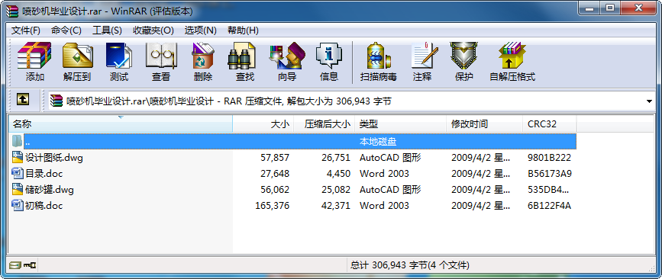Screen dimensions: 662x279
Task: Click the 储砂罐.dwg file icon
Action: (x=18, y=189)
